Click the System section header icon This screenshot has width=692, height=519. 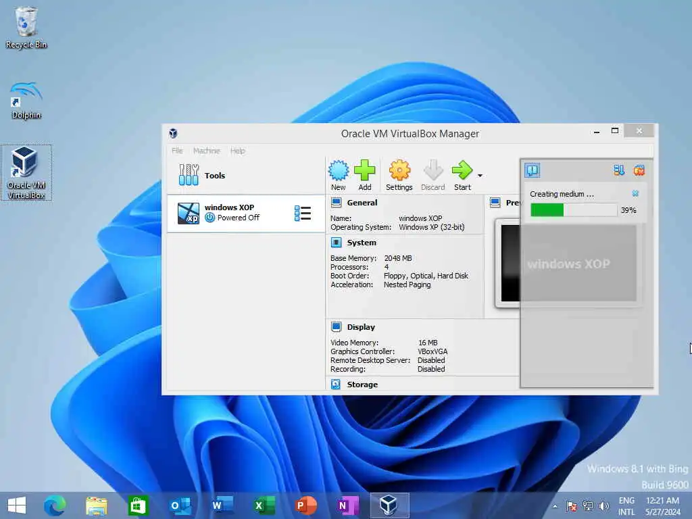[x=337, y=243]
